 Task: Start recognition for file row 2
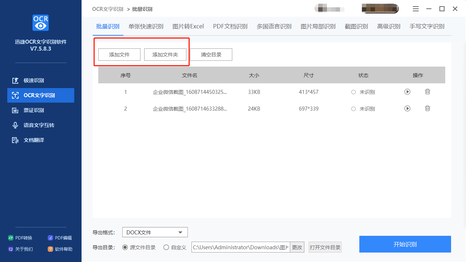coord(407,108)
